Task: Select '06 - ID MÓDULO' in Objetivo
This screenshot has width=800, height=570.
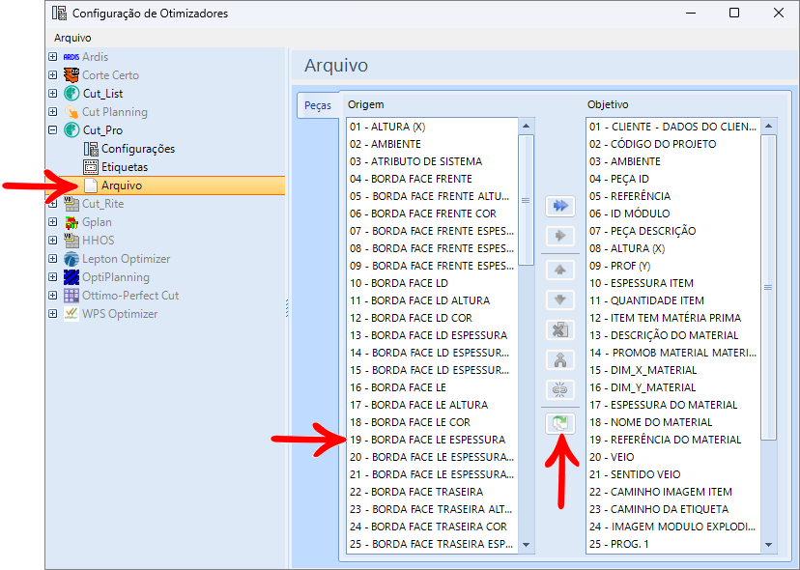Action: tap(673, 214)
